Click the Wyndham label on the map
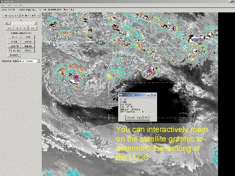The width and height of the screenshot is (235, 176). click(114, 66)
